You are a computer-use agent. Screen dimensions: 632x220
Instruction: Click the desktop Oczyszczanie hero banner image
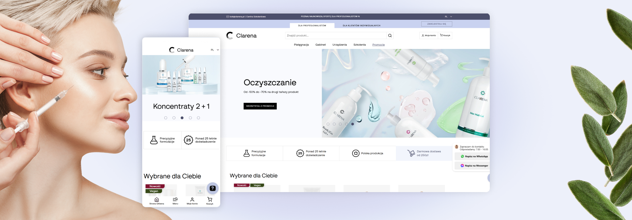406,93
